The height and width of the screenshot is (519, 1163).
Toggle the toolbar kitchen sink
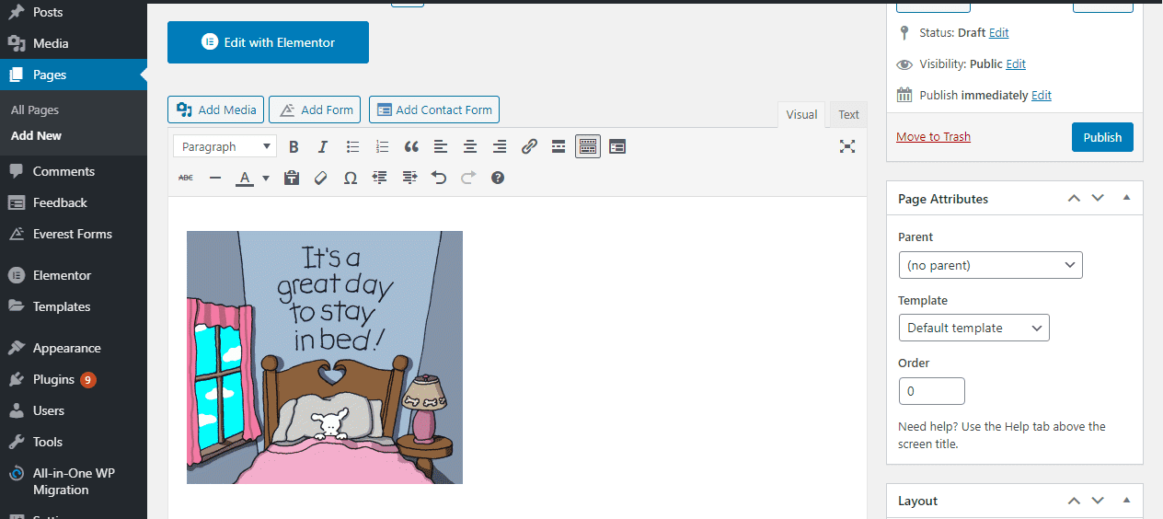click(x=588, y=146)
